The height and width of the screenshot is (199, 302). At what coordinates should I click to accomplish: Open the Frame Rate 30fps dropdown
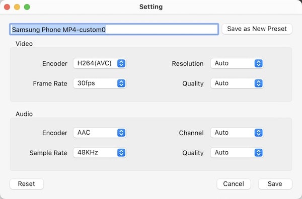click(100, 83)
